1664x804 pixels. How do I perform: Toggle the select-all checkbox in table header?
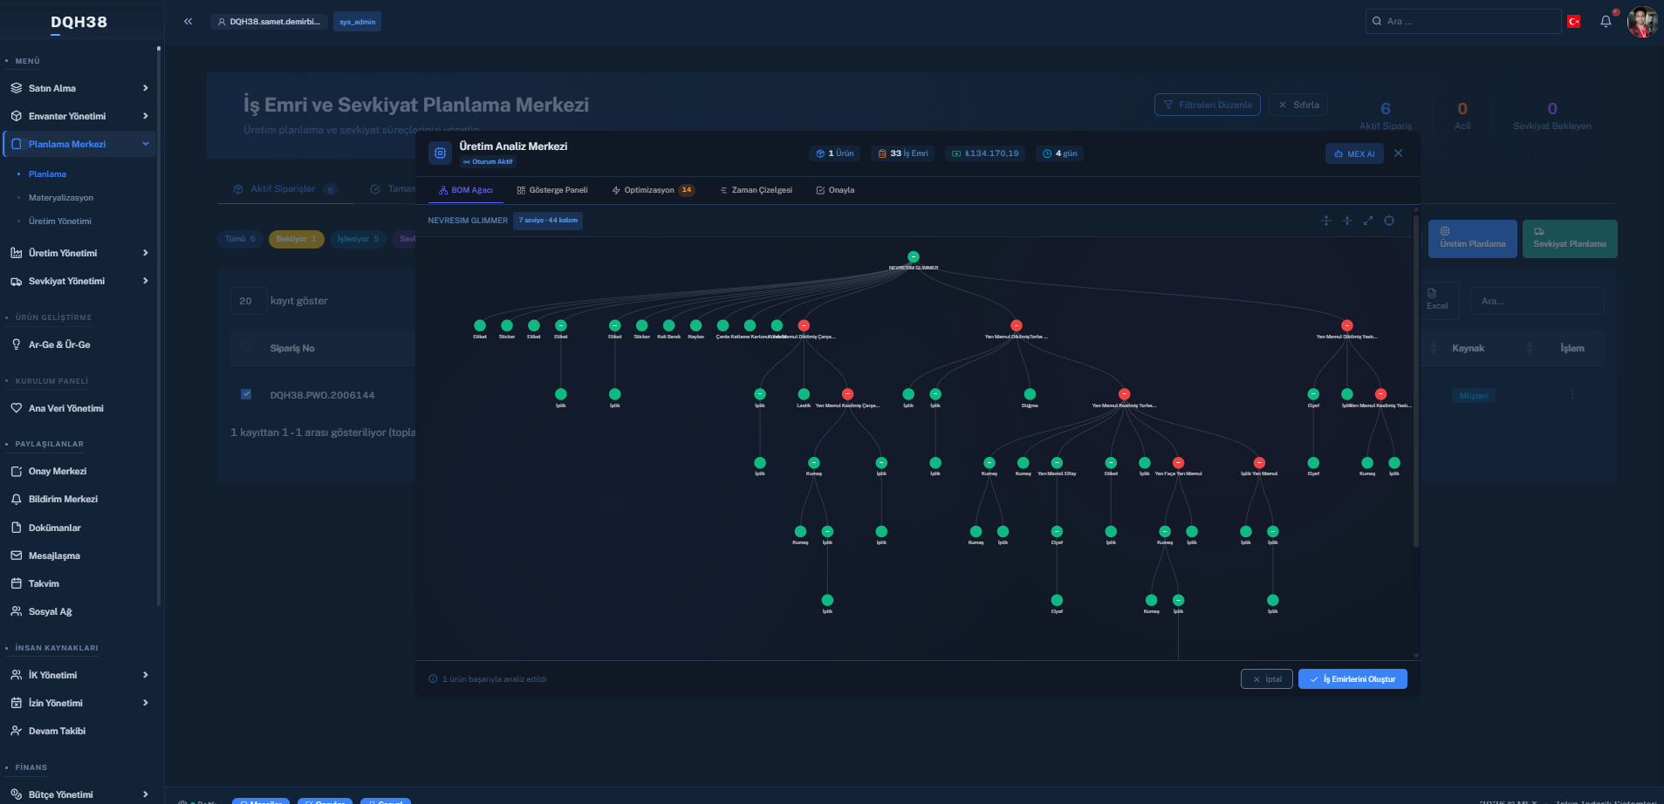pos(246,347)
